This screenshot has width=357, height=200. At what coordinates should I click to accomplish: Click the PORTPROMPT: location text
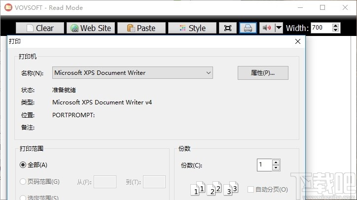73,115
